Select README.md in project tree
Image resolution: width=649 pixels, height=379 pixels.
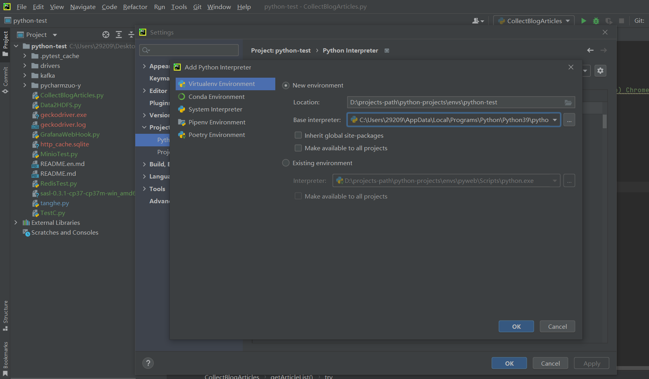tap(58, 173)
